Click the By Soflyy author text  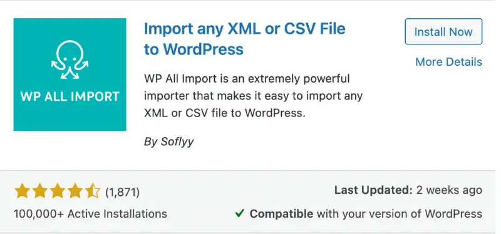168,141
